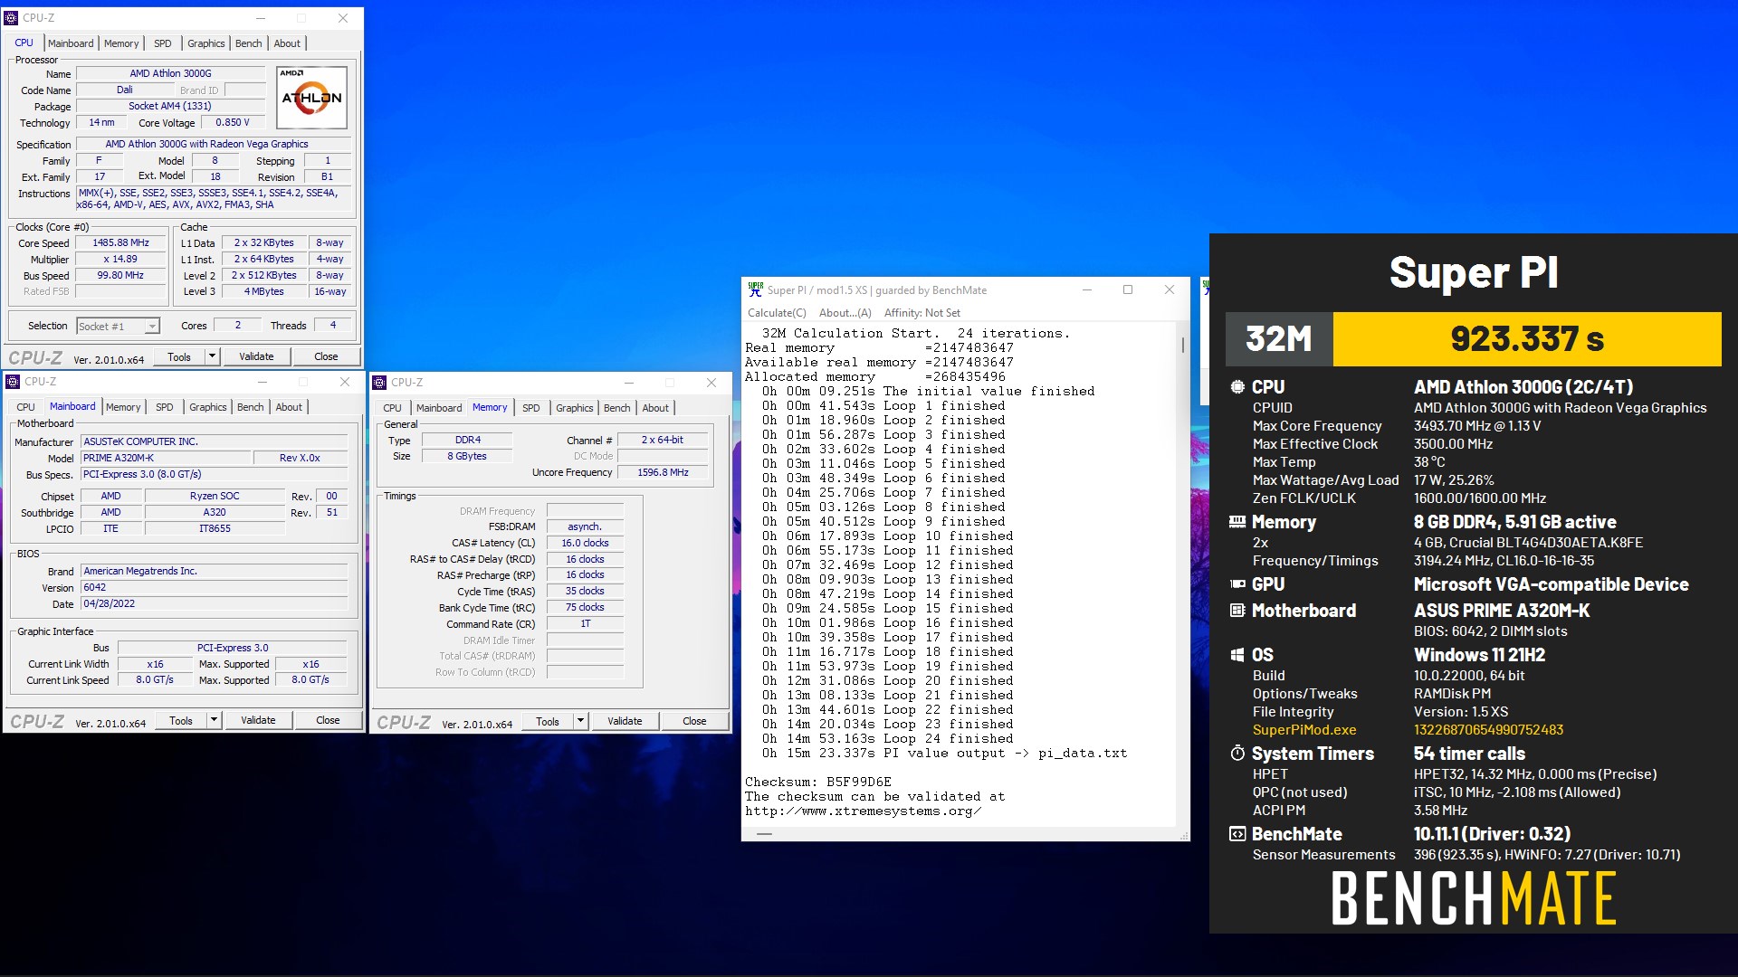Image resolution: width=1738 pixels, height=977 pixels.
Task: Click Affinity: Not Set menu in Super PI
Action: click(922, 313)
